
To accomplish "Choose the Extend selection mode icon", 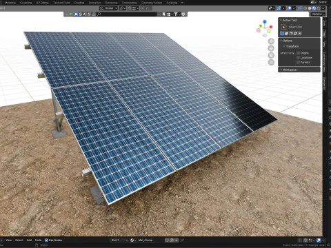I will point(287,34).
